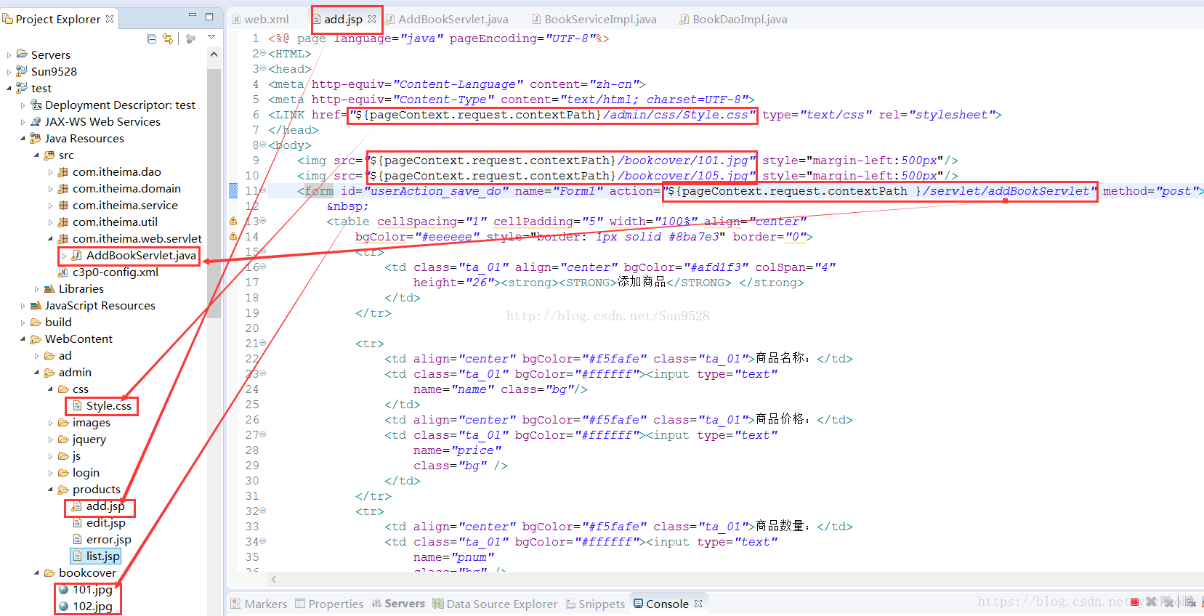Screen dimensions: 1204x616
Task: Click the c3p0-config.xml file icon
Action: pyautogui.click(x=63, y=272)
